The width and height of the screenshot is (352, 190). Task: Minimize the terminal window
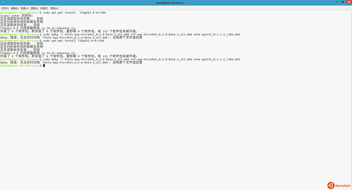pos(336,2)
